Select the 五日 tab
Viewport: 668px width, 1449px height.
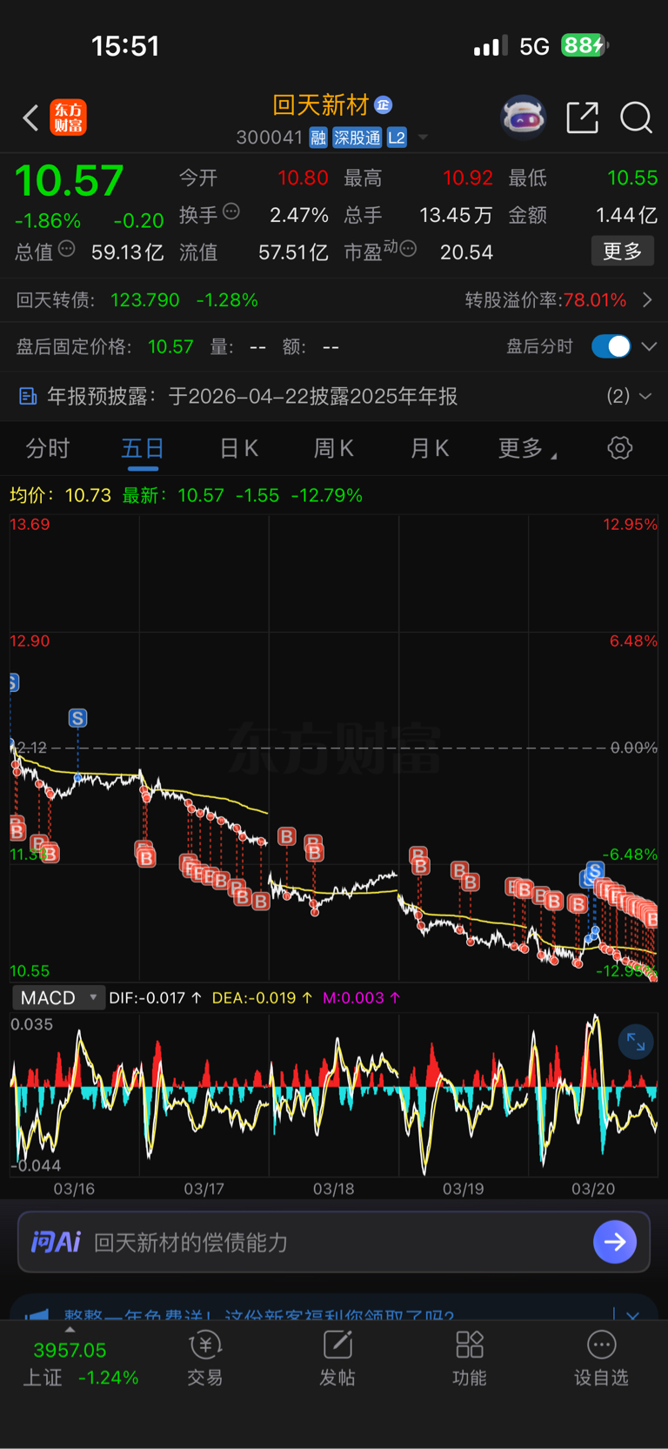(143, 448)
